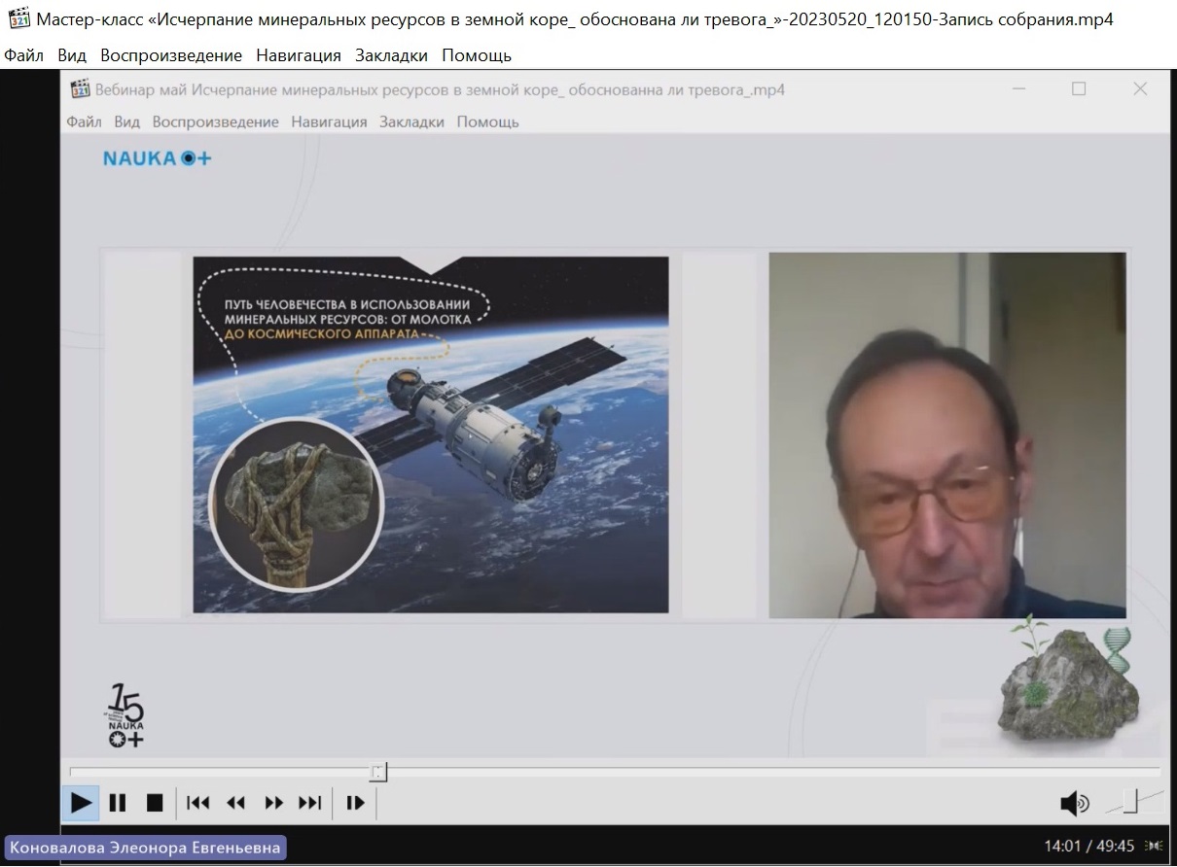Maximize the inner Вебинар window
Screen dimensions: 1177x867
pos(1079,88)
